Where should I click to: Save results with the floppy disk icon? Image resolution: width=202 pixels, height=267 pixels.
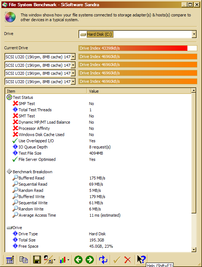(36, 260)
